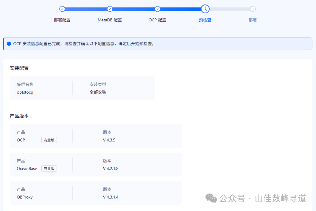
Task: Click the OceanBase product name
Action: (x=27, y=169)
